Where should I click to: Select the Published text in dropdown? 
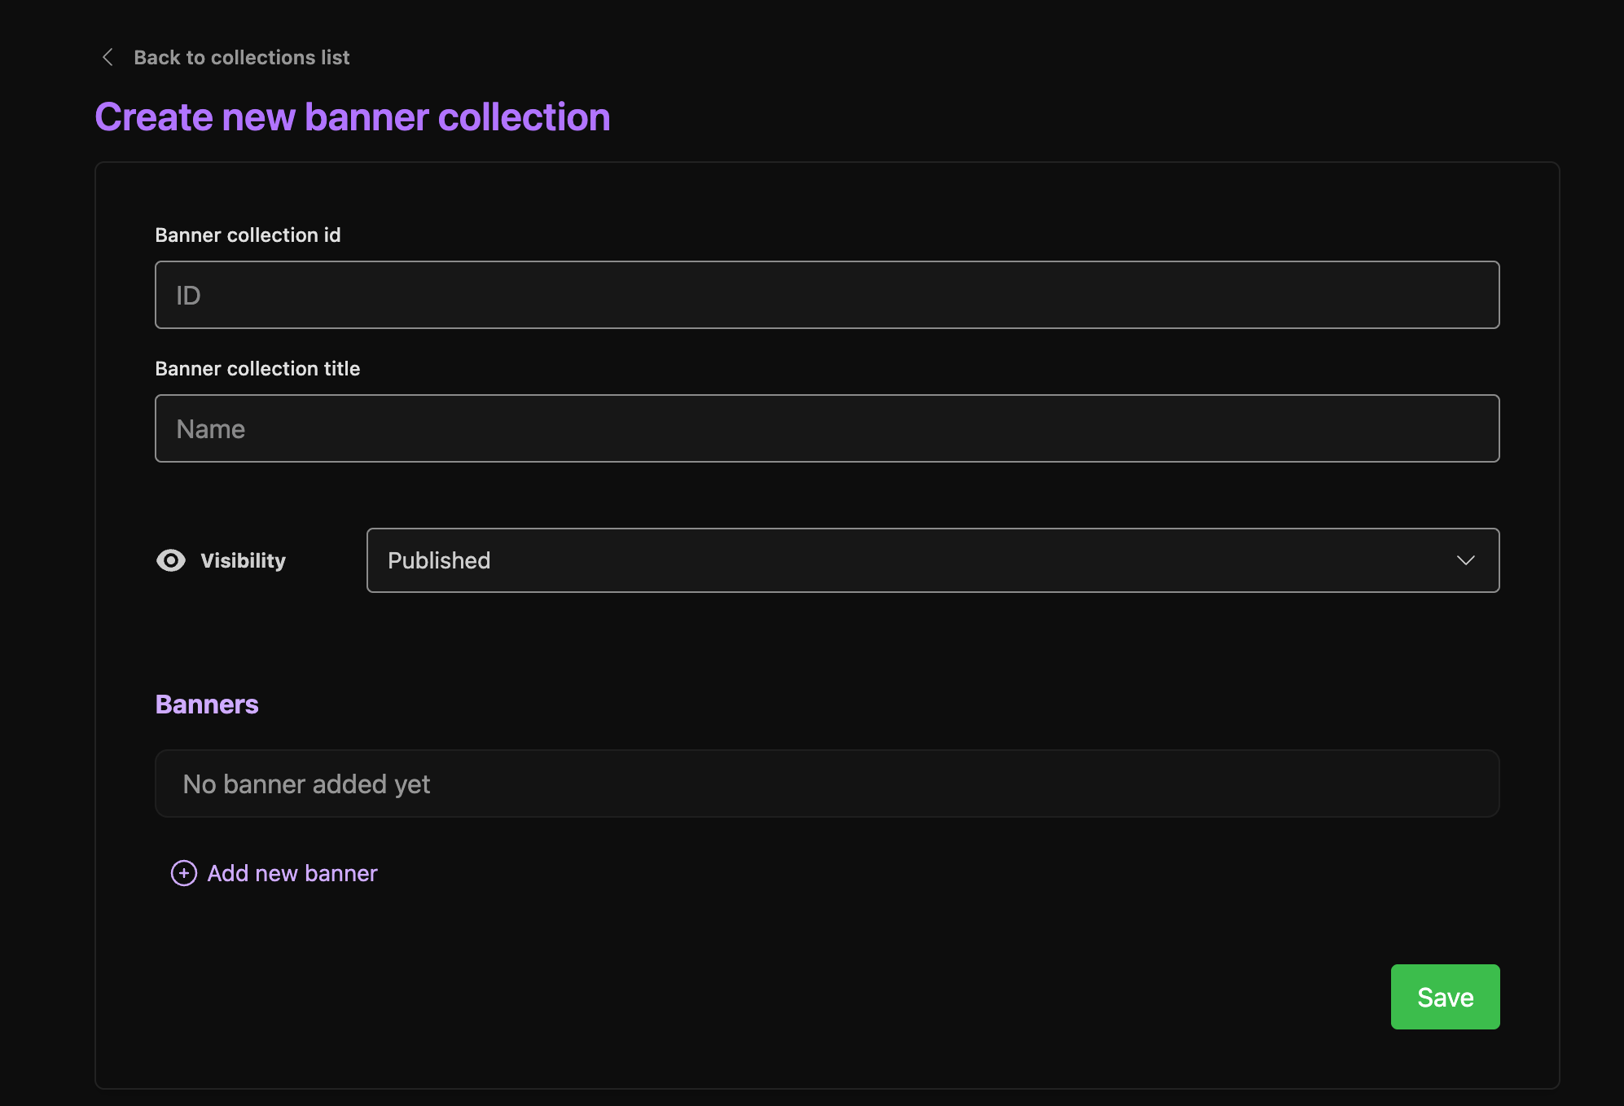tap(439, 560)
